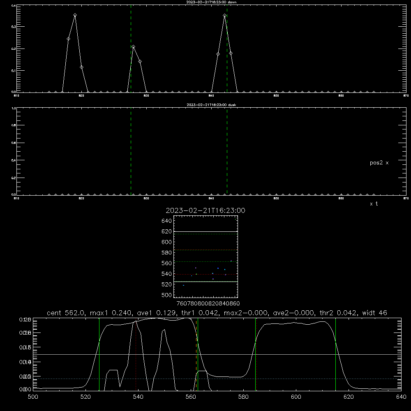The height and width of the screenshot is (411, 411).
Task: Click the x-axis label '520' on bottom plot
Action: [x=85, y=397]
